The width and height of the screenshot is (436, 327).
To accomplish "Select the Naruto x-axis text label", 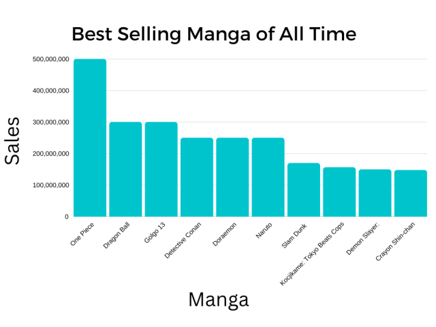I will pyautogui.click(x=265, y=231).
